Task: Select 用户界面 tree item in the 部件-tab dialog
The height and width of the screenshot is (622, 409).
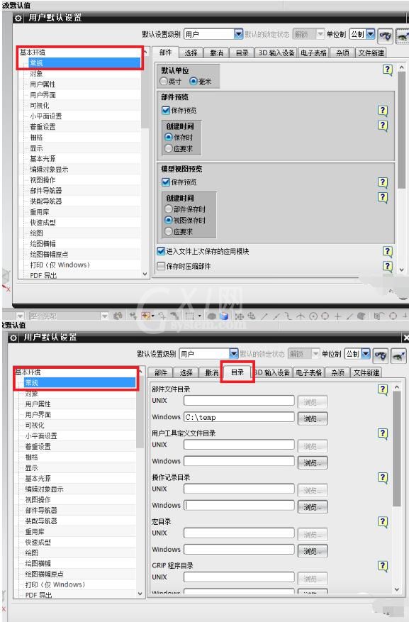Action: (x=43, y=95)
